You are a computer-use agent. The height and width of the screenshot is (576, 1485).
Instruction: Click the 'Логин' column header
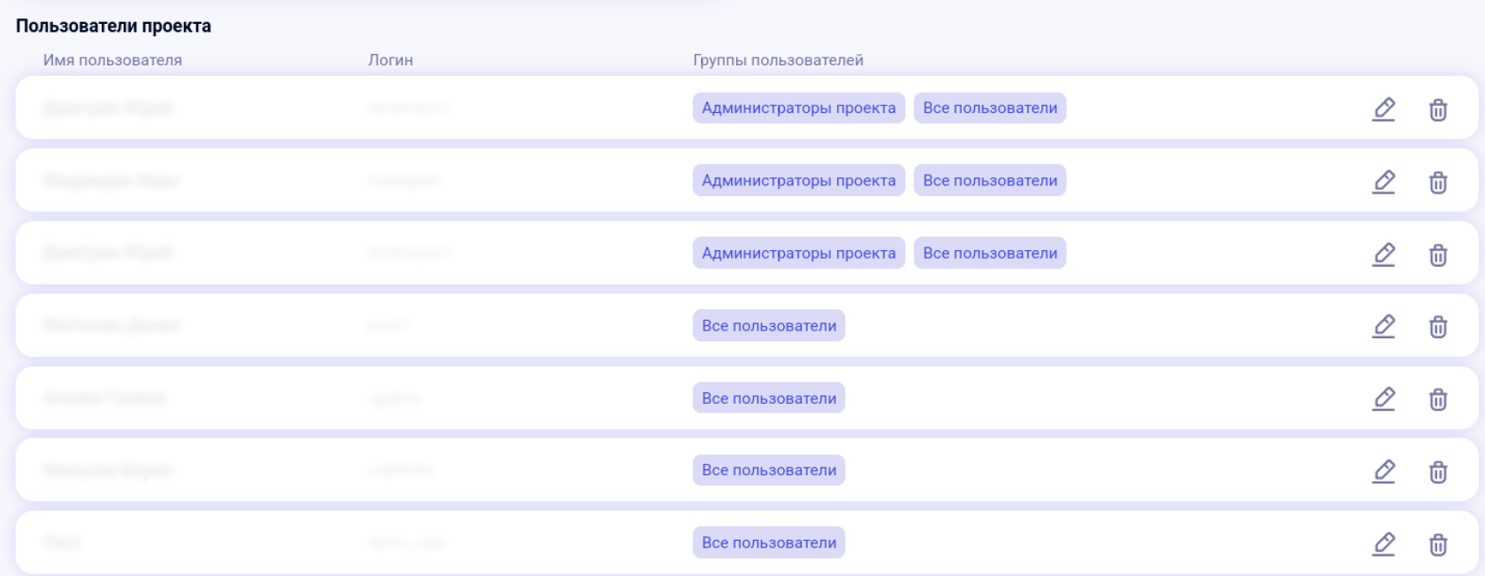tap(391, 60)
